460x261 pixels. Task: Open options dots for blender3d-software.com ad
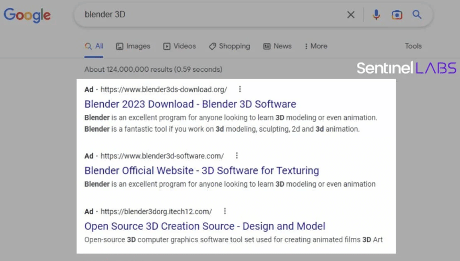point(237,156)
